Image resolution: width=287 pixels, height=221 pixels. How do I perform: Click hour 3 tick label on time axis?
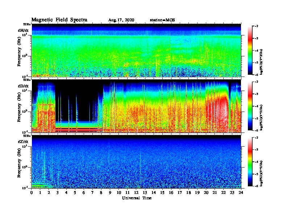pos(58,193)
